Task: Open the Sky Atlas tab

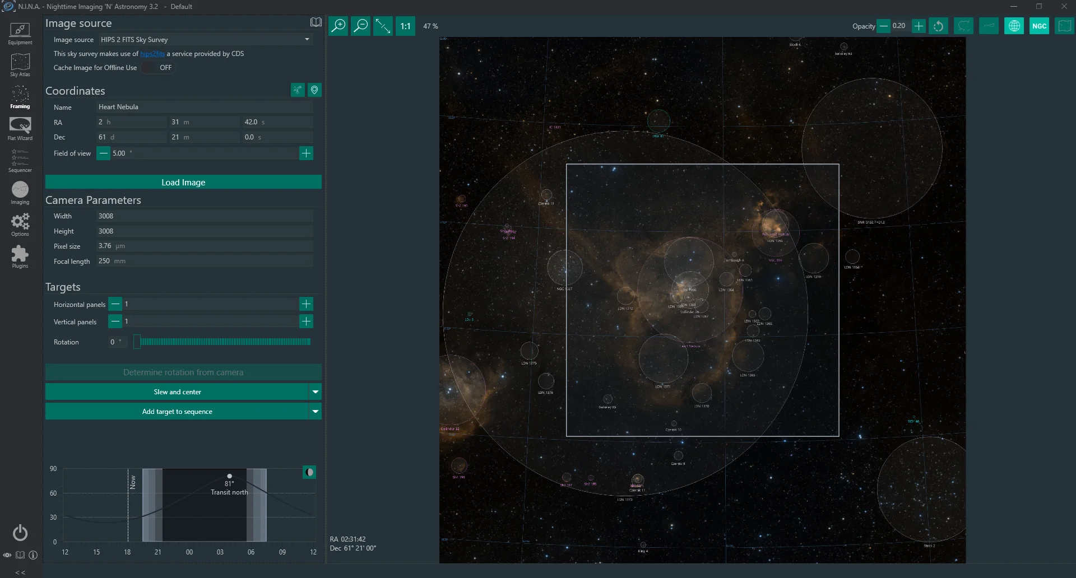Action: [x=20, y=65]
